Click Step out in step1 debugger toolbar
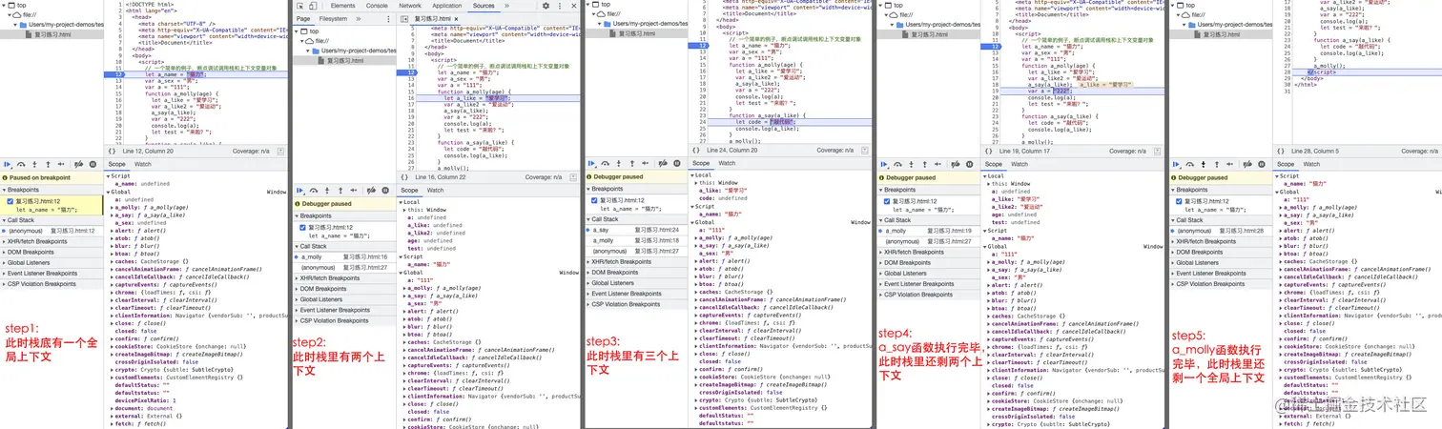Screen dimensions: 1442x429 pos(48,165)
